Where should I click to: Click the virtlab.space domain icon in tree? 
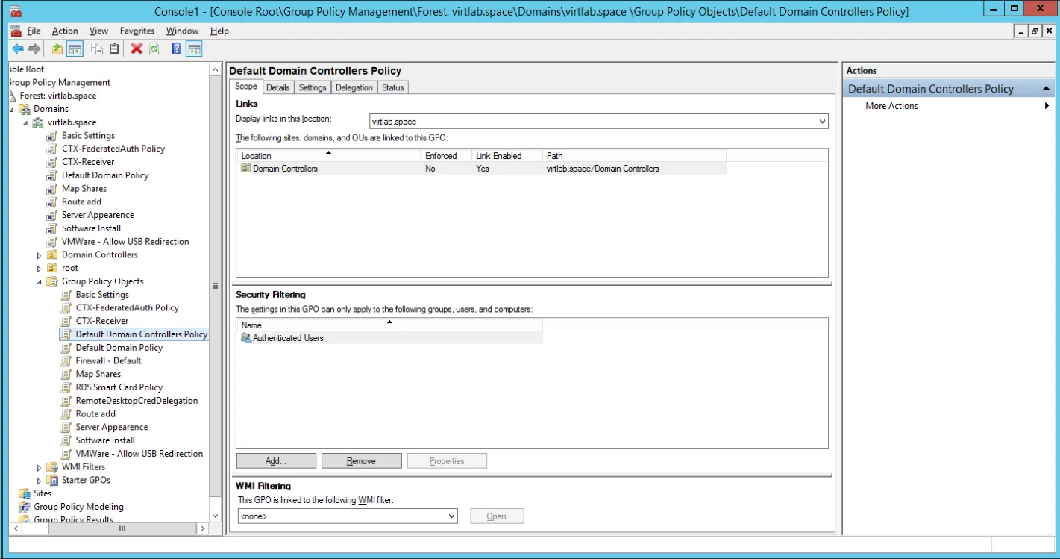point(38,122)
